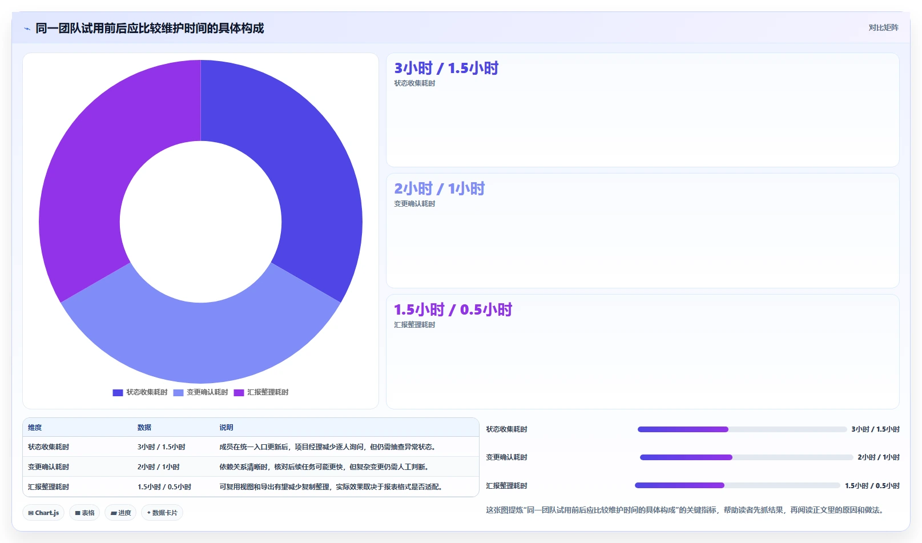
Task: Open the 2小时 / 1小时 data card
Action: 642,231
